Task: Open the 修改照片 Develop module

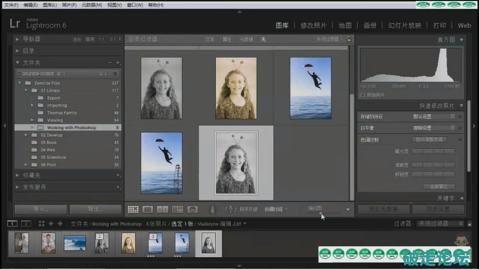Action: (x=313, y=25)
